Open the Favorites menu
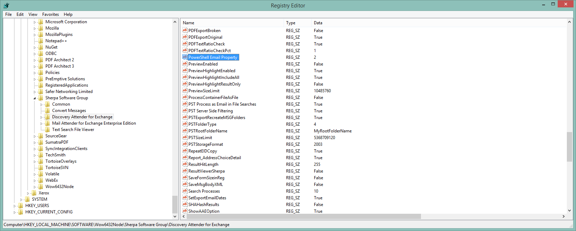The image size is (576, 231). 50,14
